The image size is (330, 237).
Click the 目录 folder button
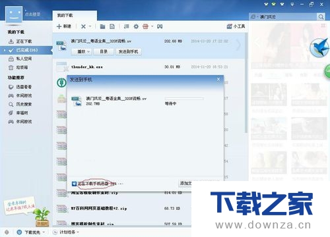pos(104,51)
